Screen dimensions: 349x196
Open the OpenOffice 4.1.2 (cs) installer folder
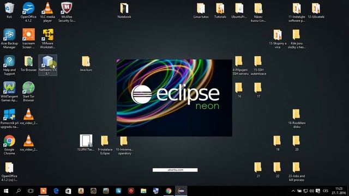click(x=9, y=171)
